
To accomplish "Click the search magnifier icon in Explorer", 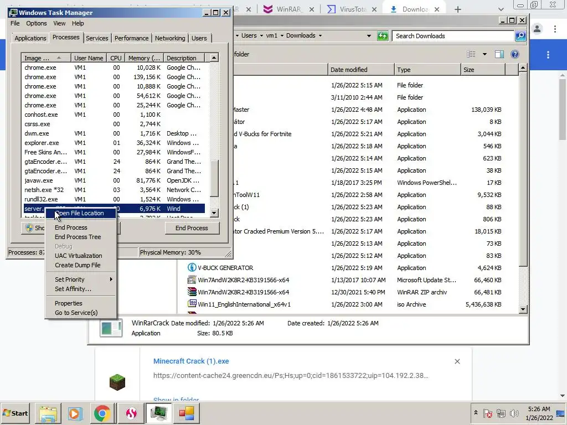I will coord(520,36).
